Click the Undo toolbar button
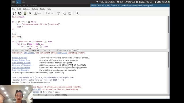Image resolution: width=184 pixels, height=103 pixels. 49,13
